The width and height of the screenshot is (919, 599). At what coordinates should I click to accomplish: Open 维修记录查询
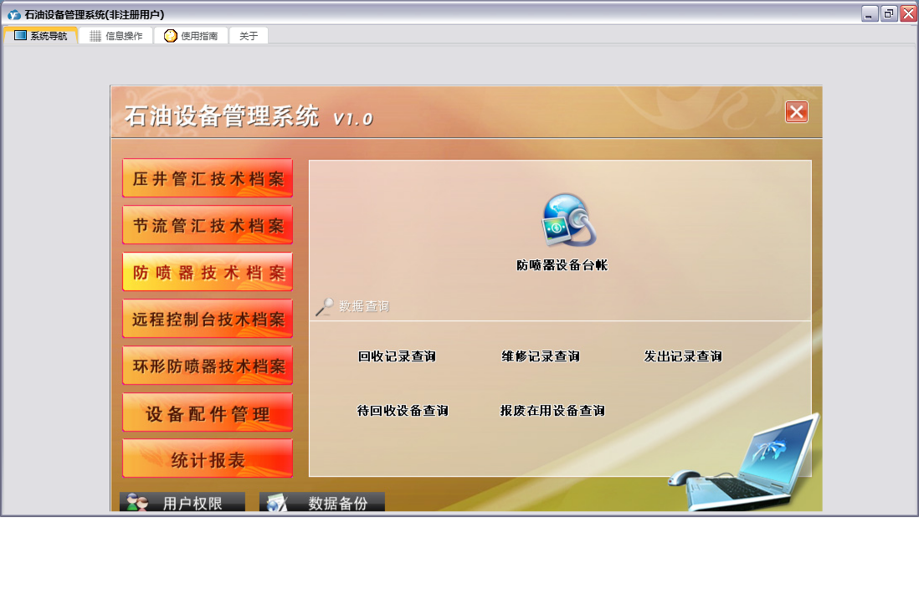point(541,356)
